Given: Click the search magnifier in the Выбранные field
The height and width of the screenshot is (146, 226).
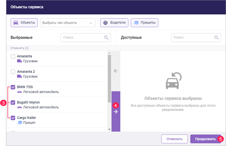Looking at the screenshot, I should pos(106,38).
